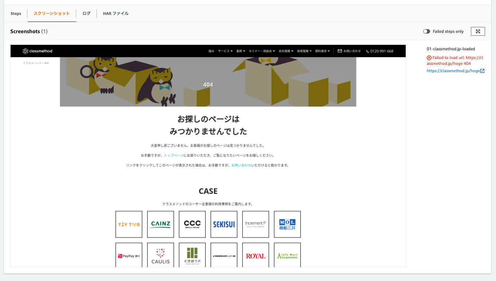Click the phone icon beside 0120-991-668
This screenshot has height=281, width=496.
click(367, 51)
